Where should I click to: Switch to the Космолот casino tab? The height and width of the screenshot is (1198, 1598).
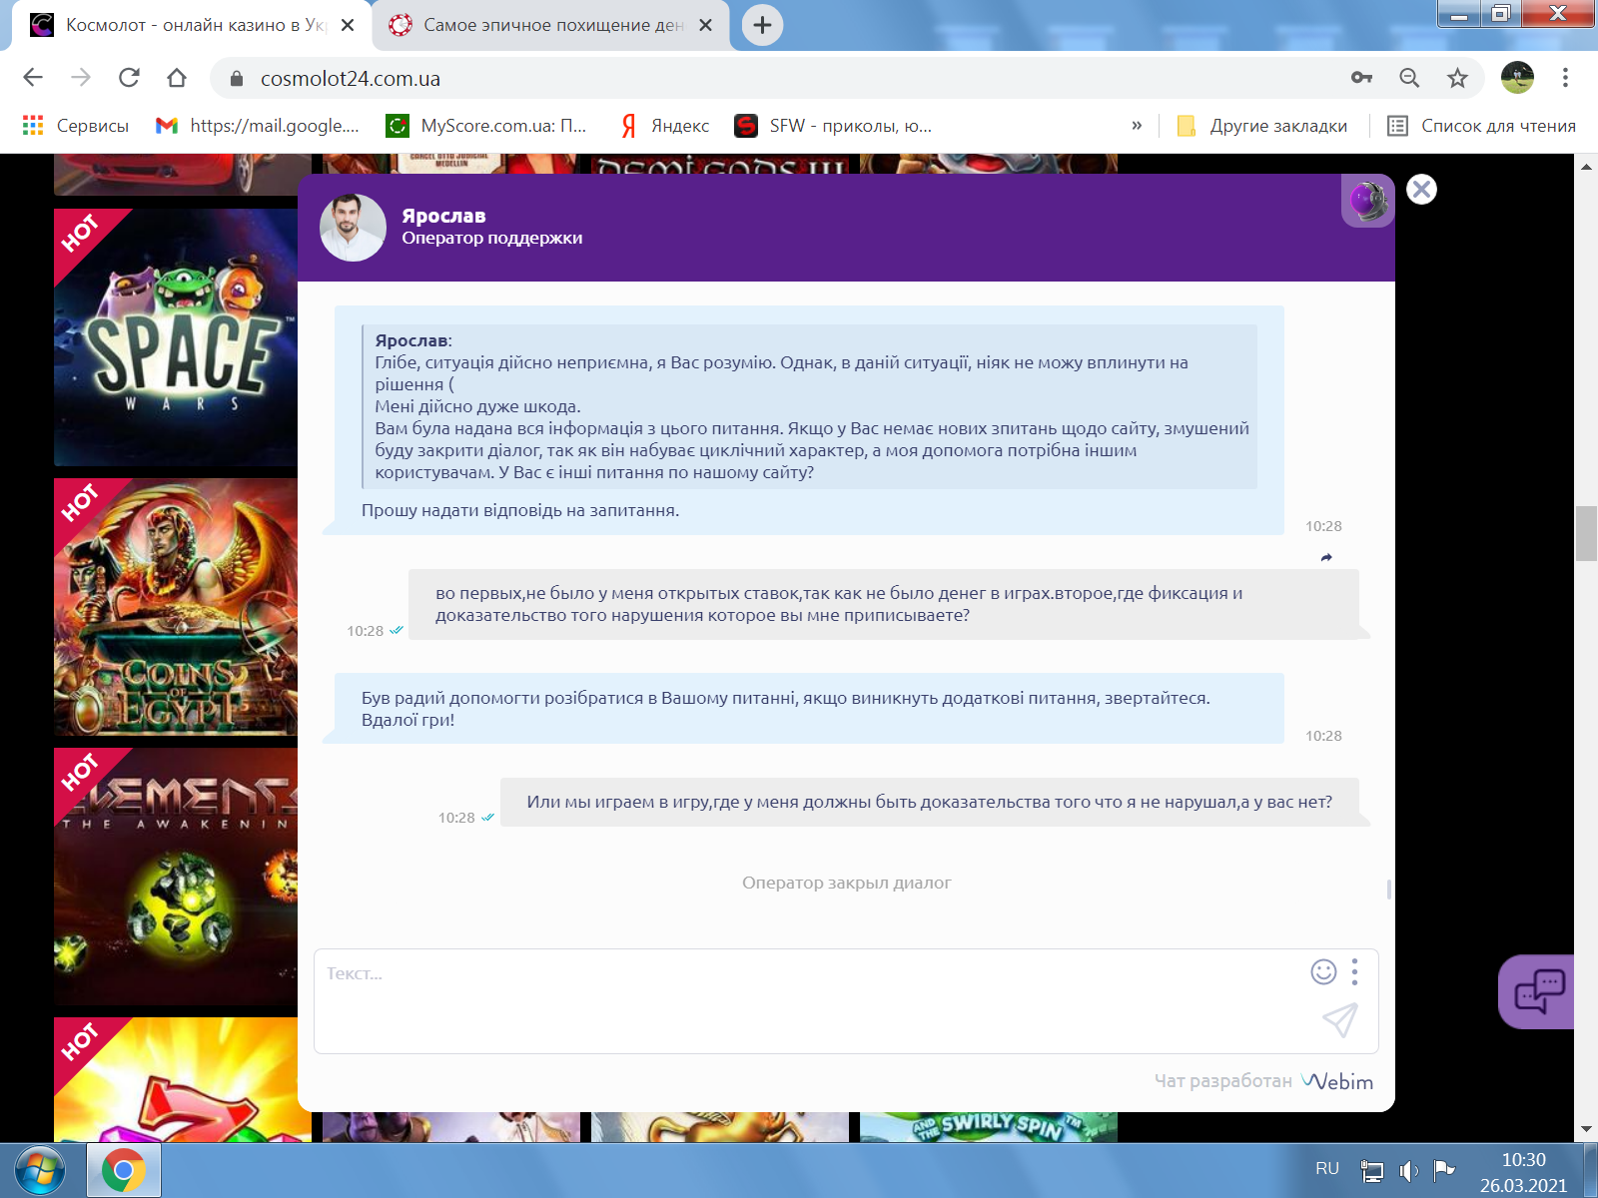[189, 25]
